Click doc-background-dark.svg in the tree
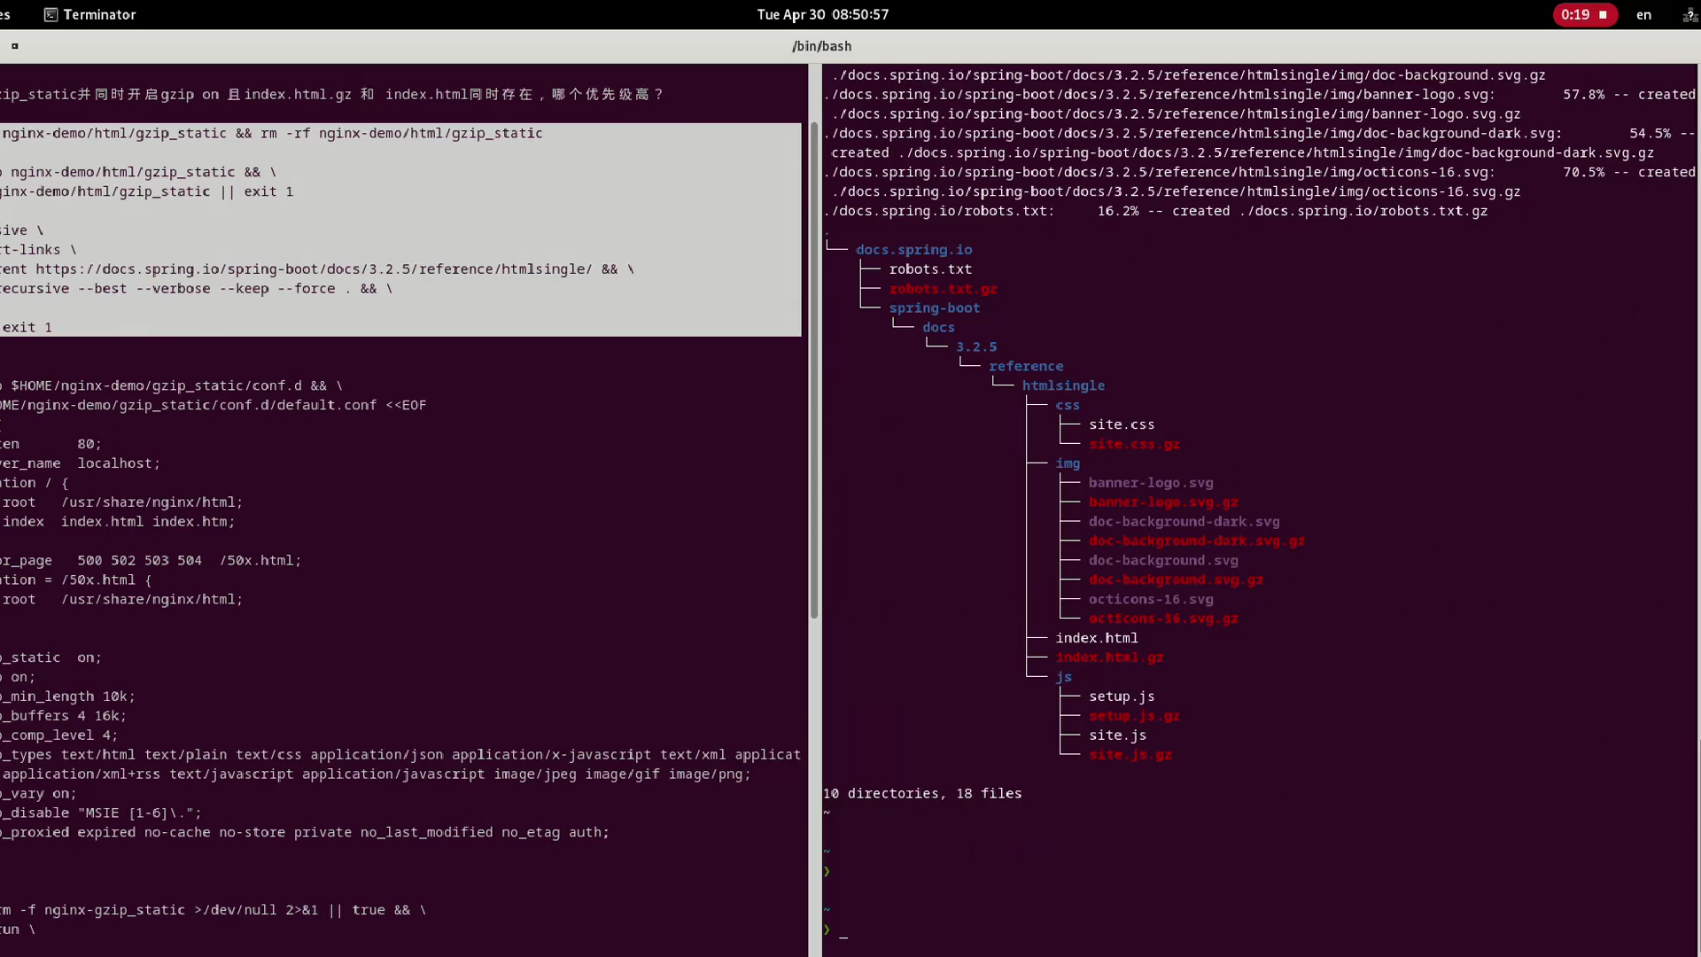 tap(1184, 522)
